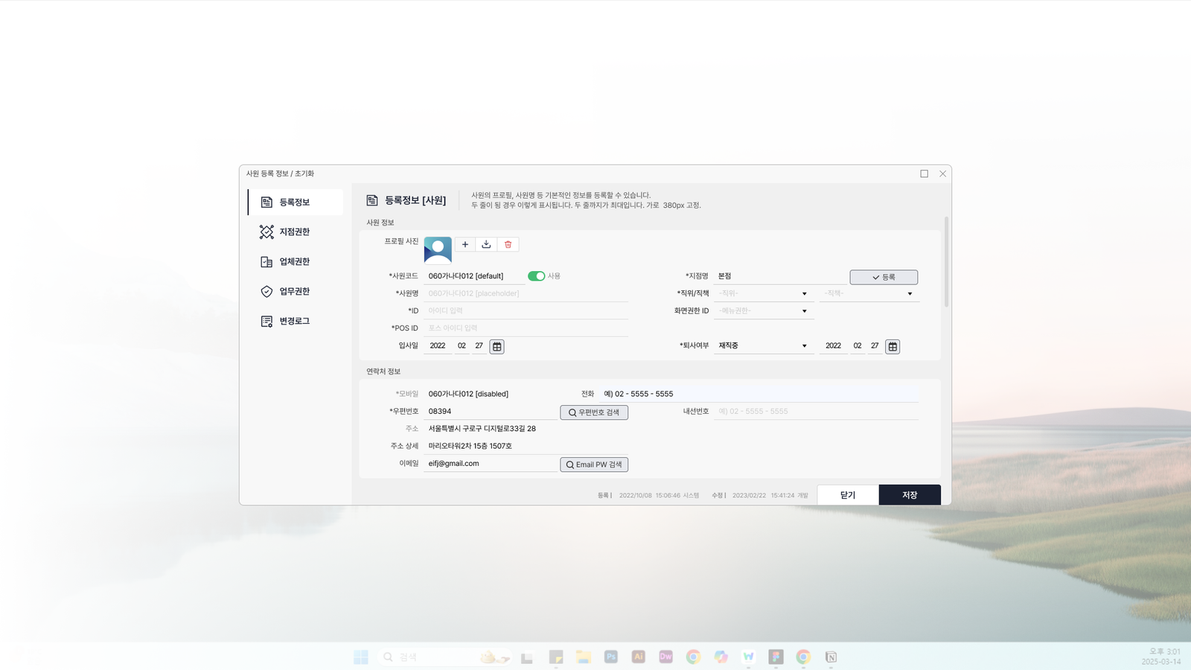This screenshot has height=670, width=1191.
Task: Click the 내선번호 extension field
Action: (x=816, y=412)
